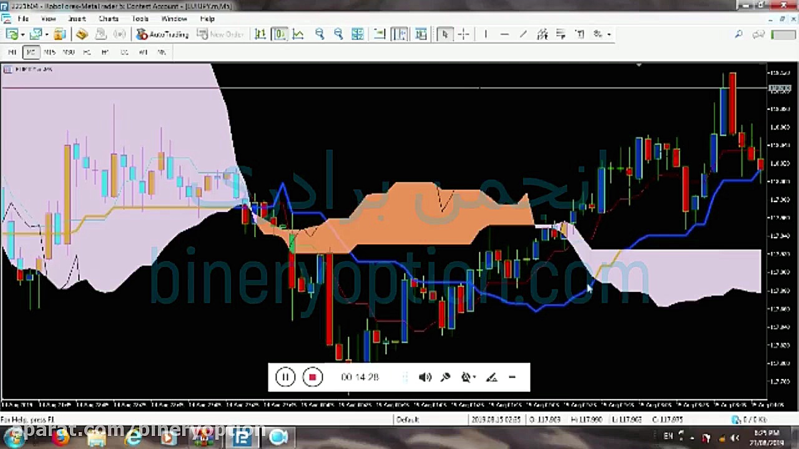Open the View menu
This screenshot has height=449, width=799.
point(48,19)
